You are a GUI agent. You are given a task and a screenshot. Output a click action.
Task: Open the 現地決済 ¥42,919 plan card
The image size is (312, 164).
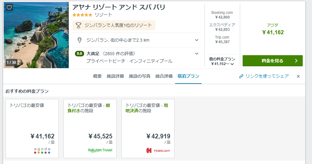pyautogui.click(x=148, y=129)
